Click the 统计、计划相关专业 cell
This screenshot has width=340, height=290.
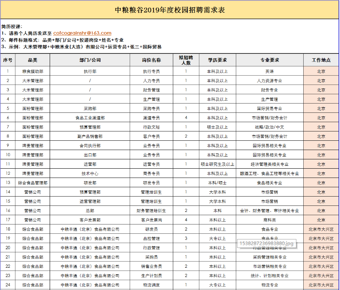[x=269, y=276]
